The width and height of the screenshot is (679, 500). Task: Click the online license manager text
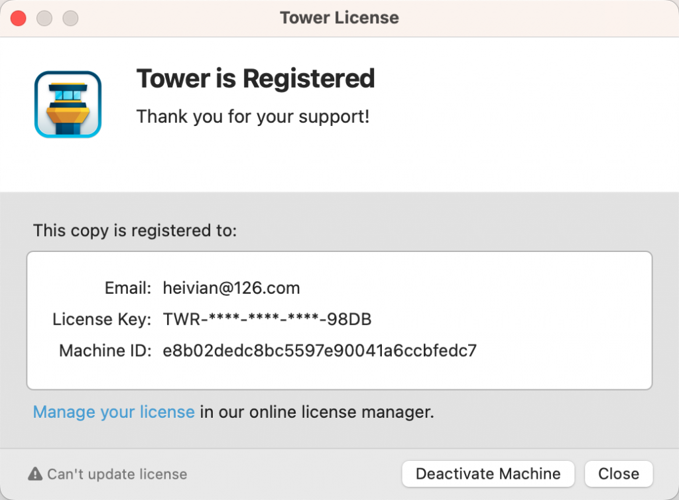coord(317,412)
